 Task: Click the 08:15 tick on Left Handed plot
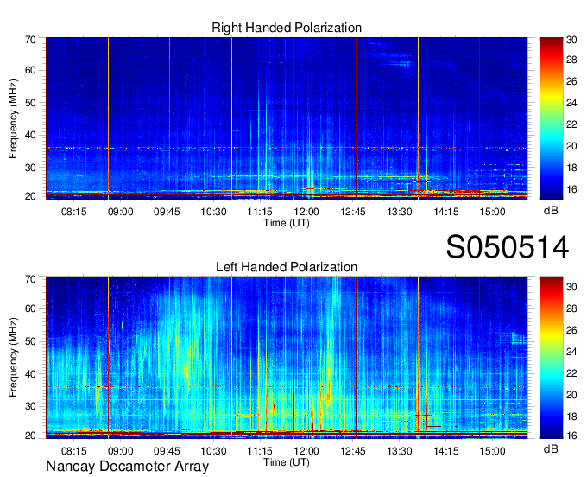(x=73, y=451)
